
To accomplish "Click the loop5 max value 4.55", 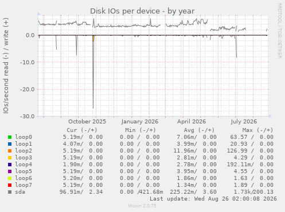I will point(240,171).
